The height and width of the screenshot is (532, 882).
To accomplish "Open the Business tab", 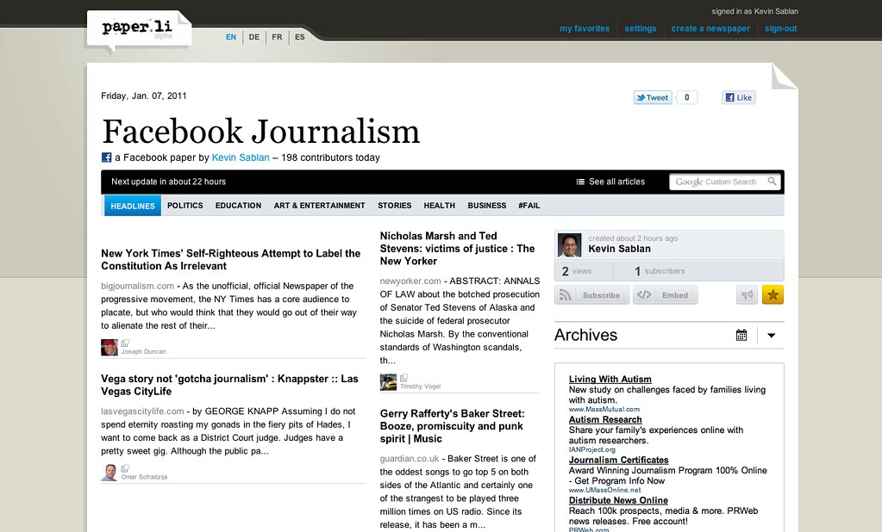I will point(487,206).
